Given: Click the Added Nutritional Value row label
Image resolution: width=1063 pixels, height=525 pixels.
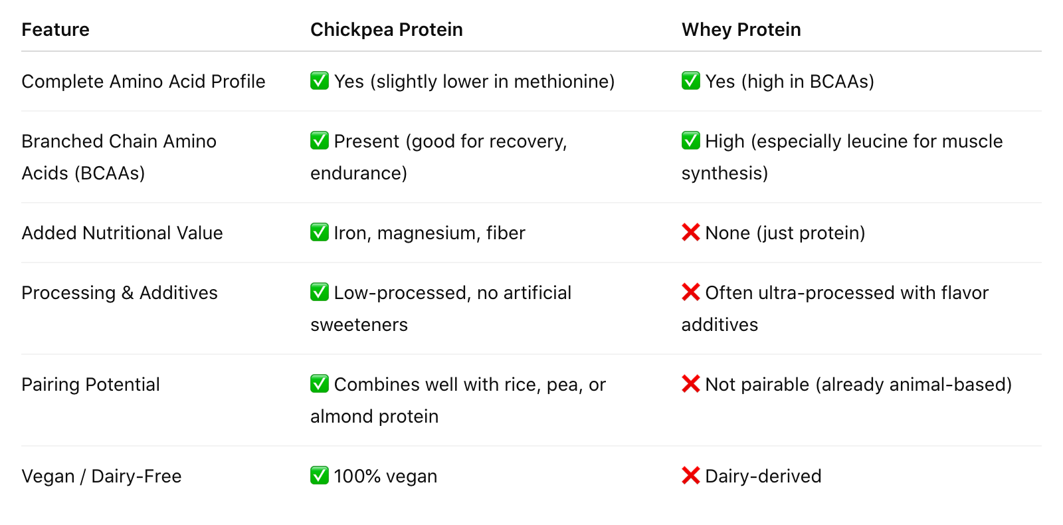Looking at the screenshot, I should point(122,233).
